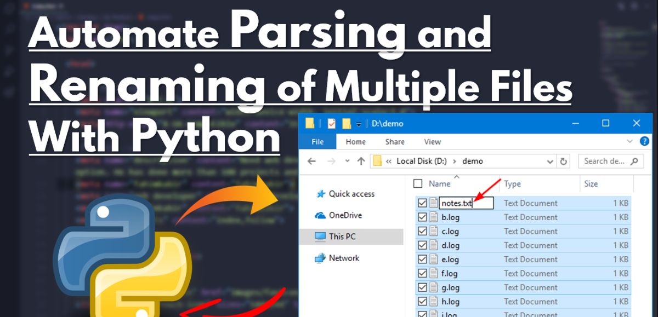The image size is (658, 317).
Task: Select This PC via its monitor icon
Action: click(320, 237)
